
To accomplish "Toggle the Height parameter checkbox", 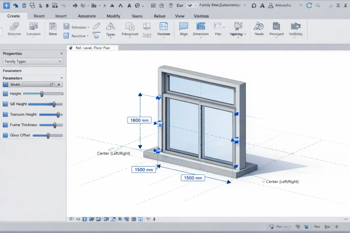I will pyautogui.click(x=5, y=94).
